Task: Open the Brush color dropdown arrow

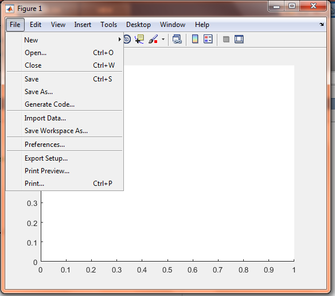Action: tap(163, 40)
